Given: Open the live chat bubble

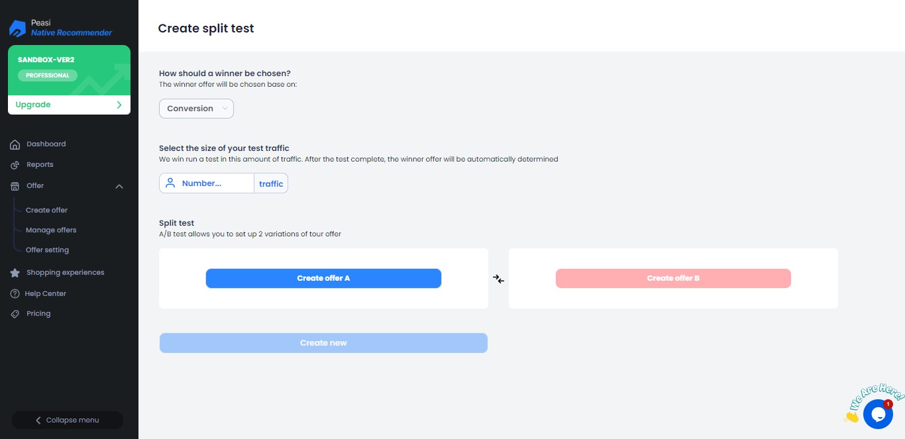Looking at the screenshot, I should point(878,414).
